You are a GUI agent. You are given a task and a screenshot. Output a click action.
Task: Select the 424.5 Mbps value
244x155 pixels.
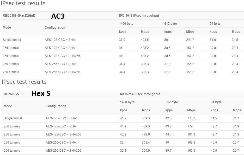(x=145, y=40)
